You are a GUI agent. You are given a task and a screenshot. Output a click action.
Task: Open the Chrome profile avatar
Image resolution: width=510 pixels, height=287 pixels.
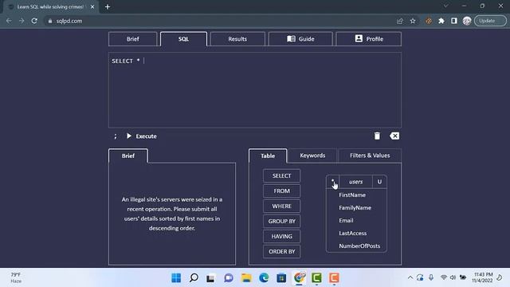point(467,21)
